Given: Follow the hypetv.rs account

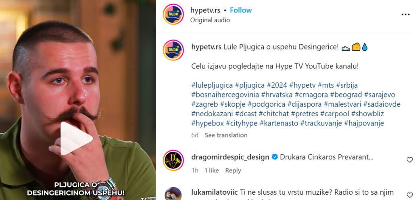Looking at the screenshot, I should click(x=241, y=10).
